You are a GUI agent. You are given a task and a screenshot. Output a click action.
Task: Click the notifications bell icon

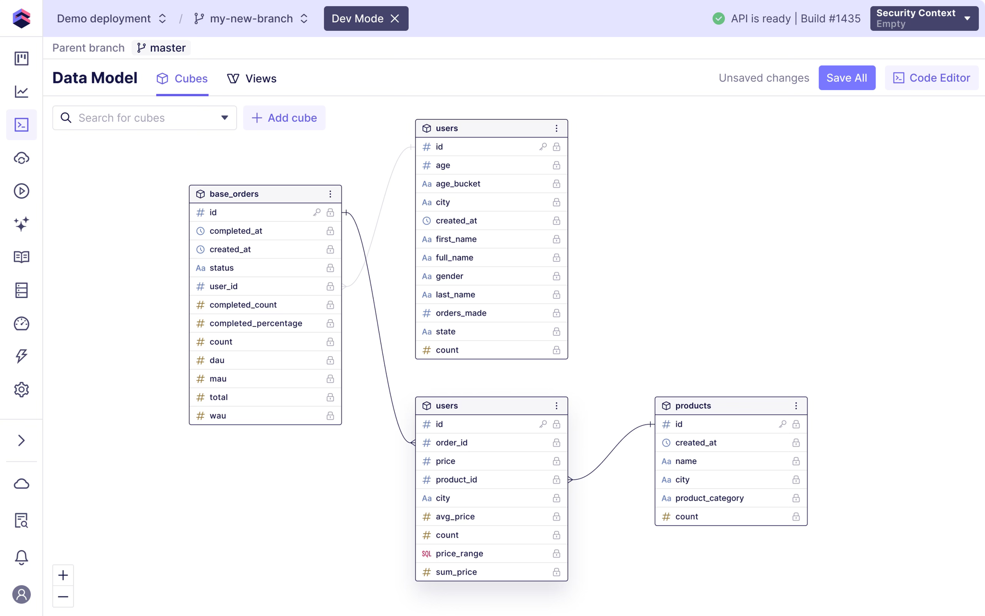21,557
